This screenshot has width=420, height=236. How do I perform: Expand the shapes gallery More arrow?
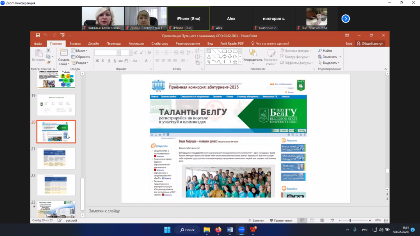click(240, 62)
